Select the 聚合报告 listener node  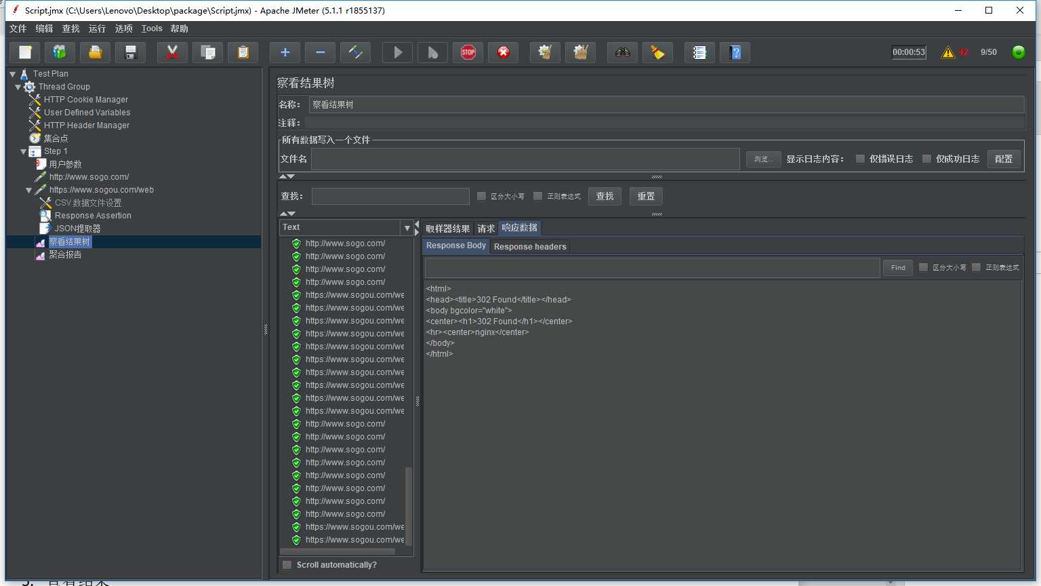pyautogui.click(x=65, y=255)
